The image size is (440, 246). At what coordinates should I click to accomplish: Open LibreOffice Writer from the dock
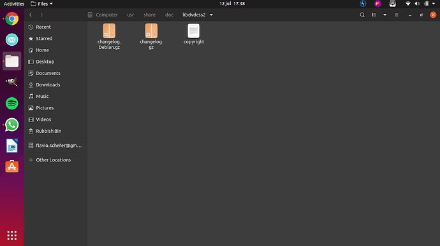coord(11,146)
